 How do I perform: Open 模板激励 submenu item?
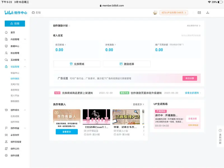click(x=15, y=101)
